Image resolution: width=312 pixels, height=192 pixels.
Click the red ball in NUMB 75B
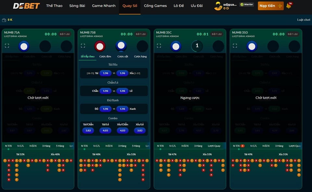100,46
